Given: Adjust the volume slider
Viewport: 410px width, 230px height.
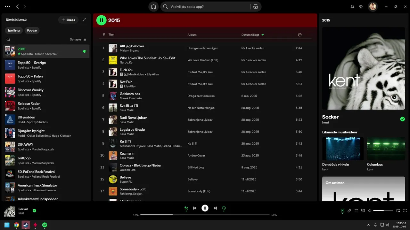Looking at the screenshot, I should click(383, 211).
